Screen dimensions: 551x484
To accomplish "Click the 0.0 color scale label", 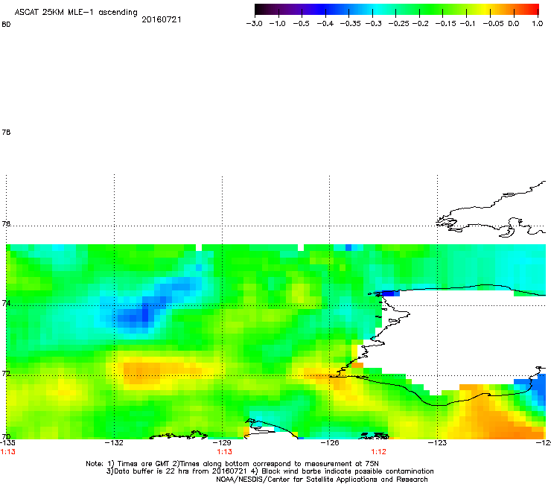I will click(x=514, y=24).
